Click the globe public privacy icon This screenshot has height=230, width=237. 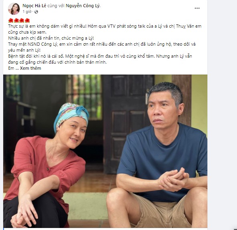36,12
